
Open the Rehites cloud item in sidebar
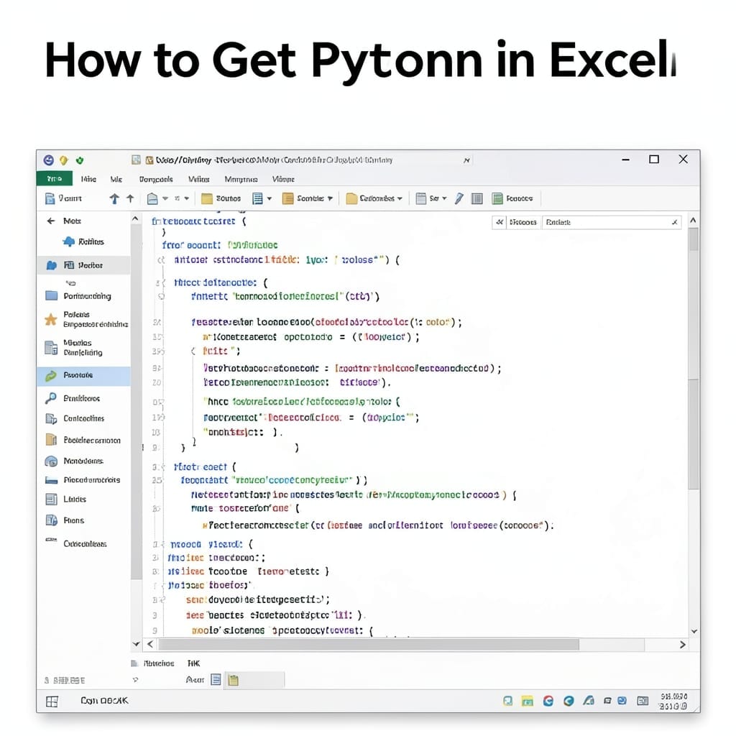click(x=83, y=241)
